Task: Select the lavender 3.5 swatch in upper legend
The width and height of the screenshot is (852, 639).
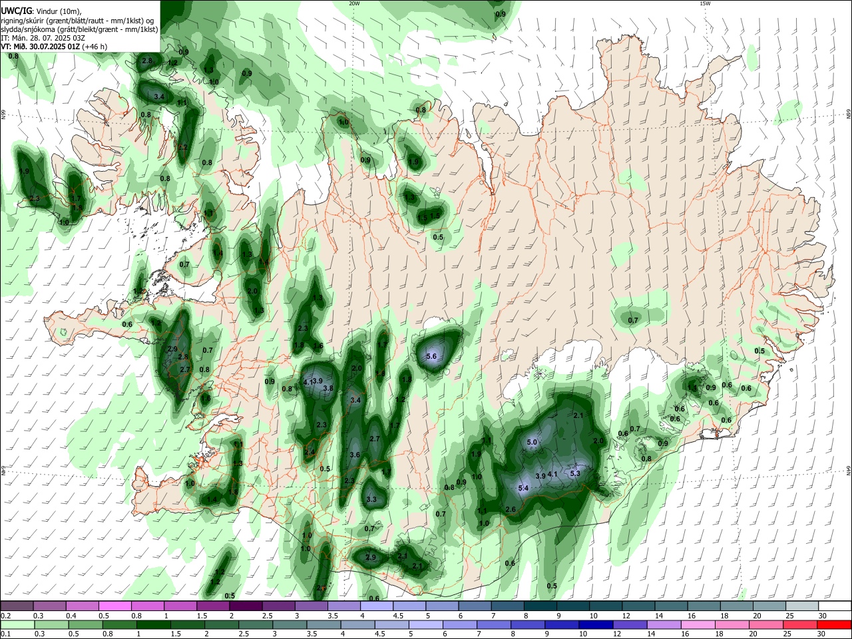Action: (344, 606)
